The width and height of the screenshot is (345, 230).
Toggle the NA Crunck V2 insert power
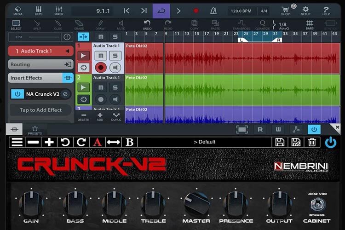(17, 94)
